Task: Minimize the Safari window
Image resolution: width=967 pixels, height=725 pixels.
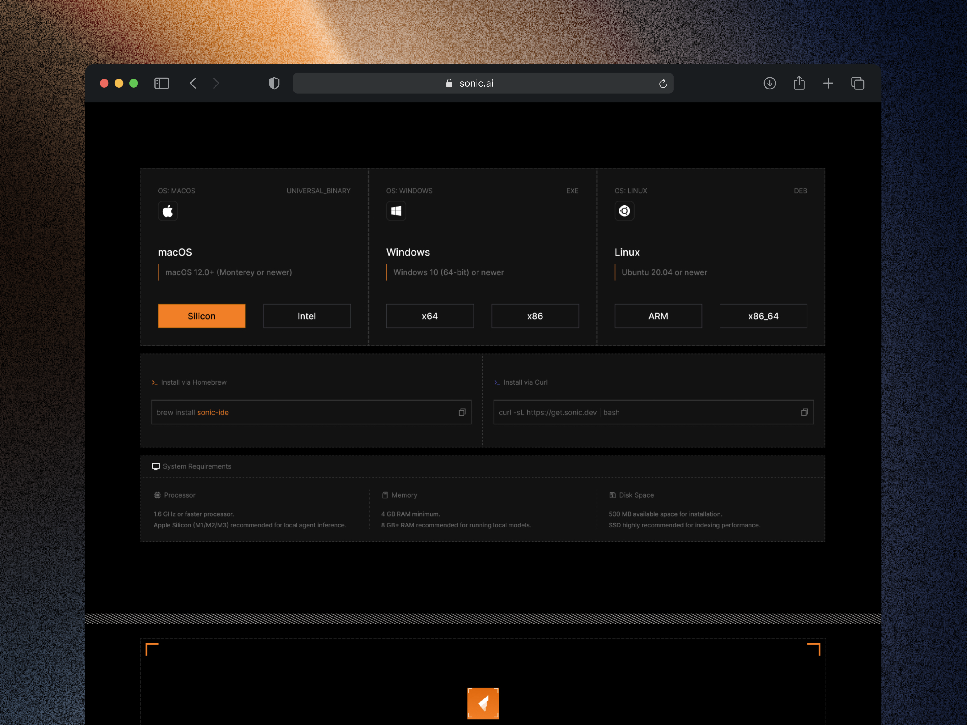Action: coord(119,83)
